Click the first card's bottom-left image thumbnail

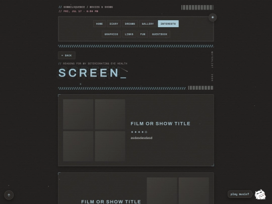point(78,146)
